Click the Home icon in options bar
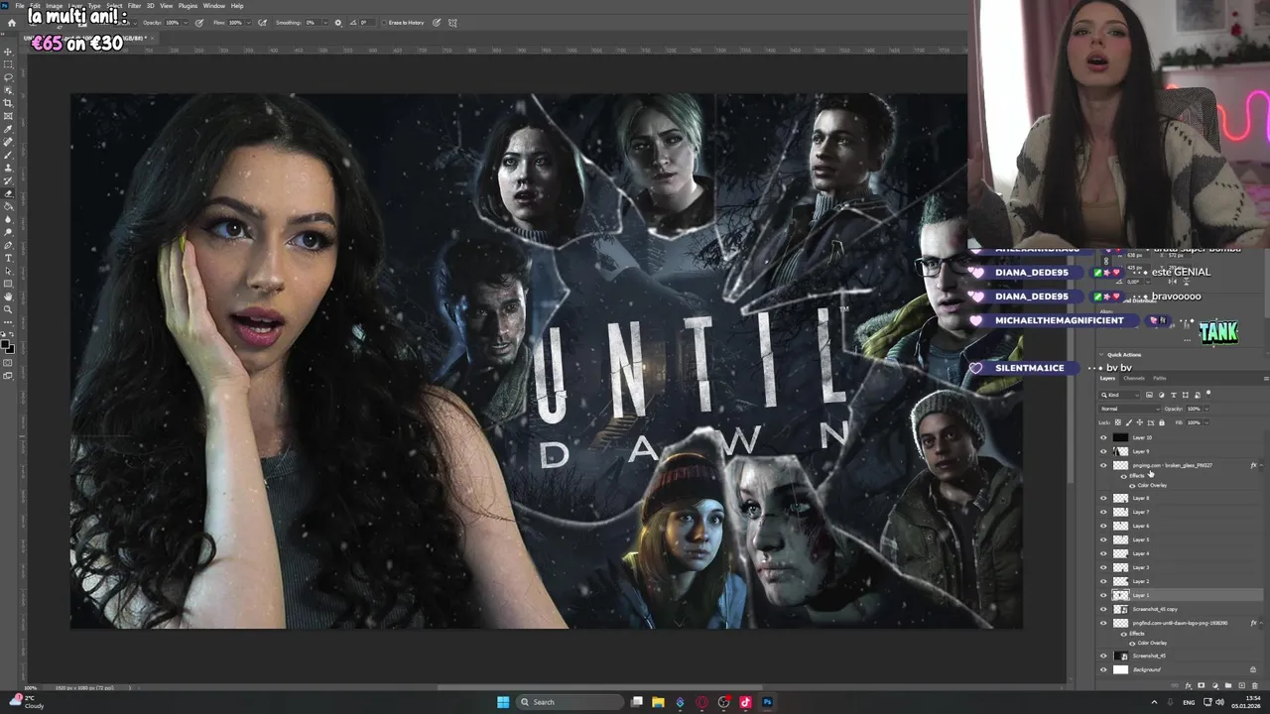This screenshot has height=714, width=1270. [11, 22]
